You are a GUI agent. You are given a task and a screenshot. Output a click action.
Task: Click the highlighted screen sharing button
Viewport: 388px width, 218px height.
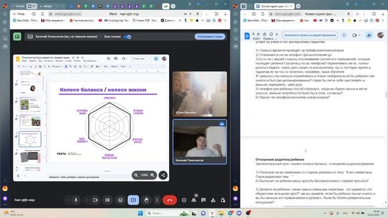(133, 200)
